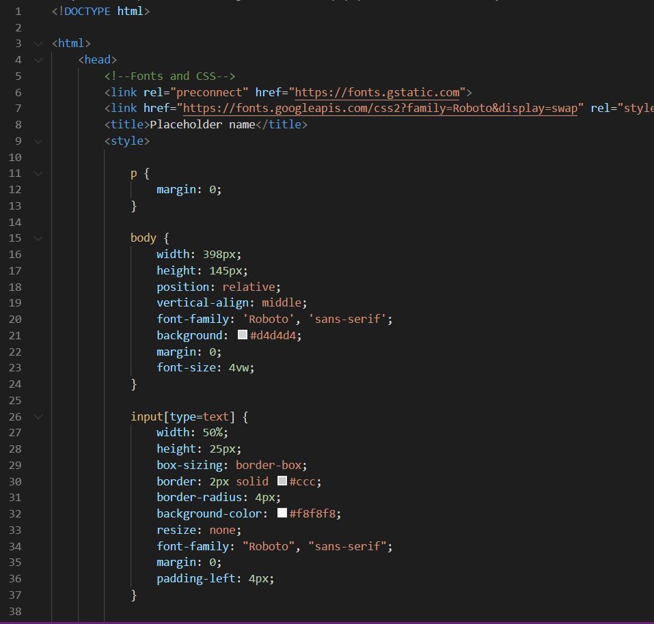Screen dimensions: 654x624
Task: Follow the fonts.gstatic.com link
Action: [x=377, y=92]
